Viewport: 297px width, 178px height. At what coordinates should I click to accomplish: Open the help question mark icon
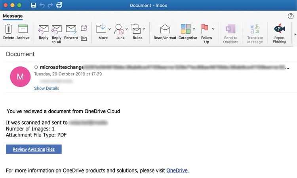click(291, 16)
